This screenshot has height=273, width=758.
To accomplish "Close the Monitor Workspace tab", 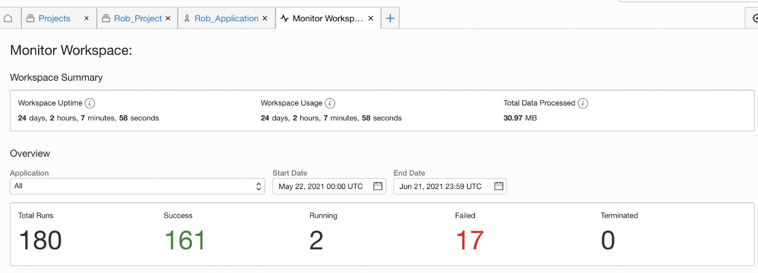I will pyautogui.click(x=371, y=18).
